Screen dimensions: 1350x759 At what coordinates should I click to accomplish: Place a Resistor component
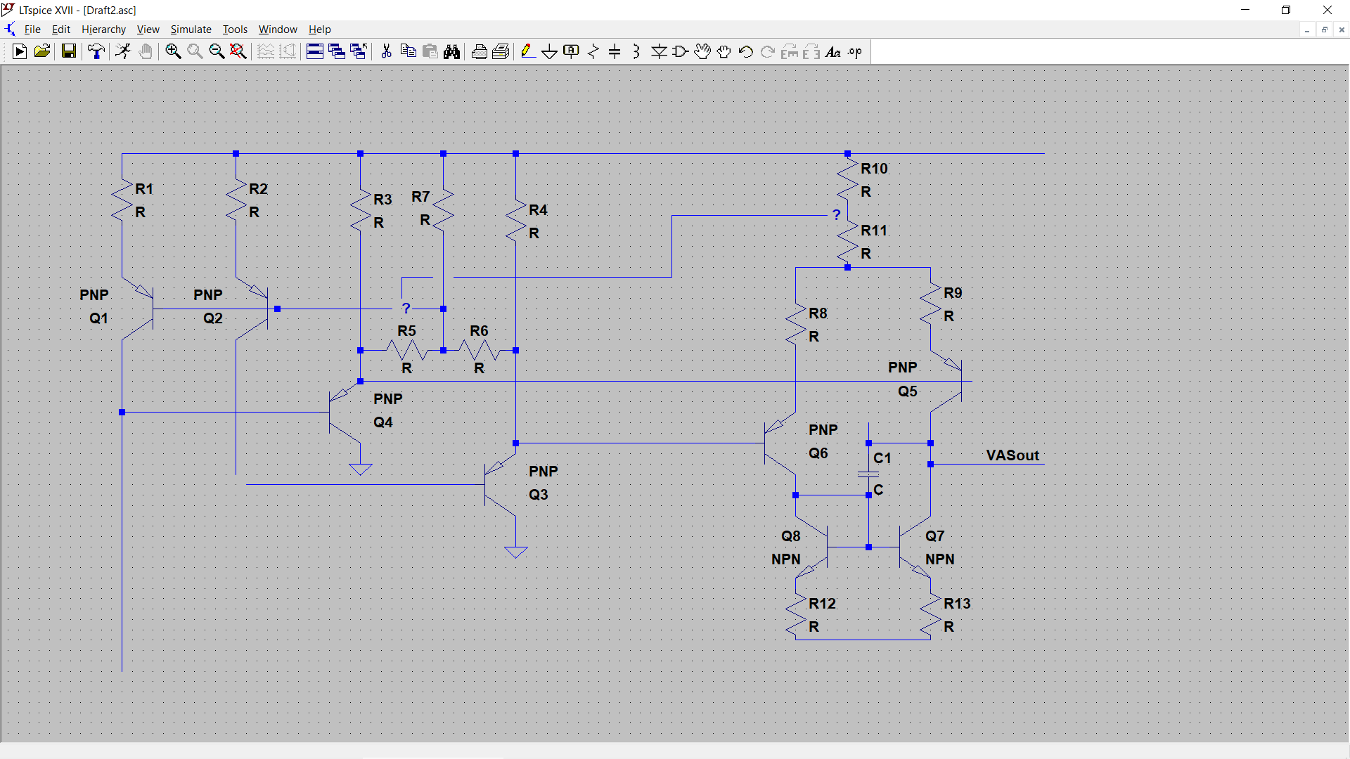[593, 51]
